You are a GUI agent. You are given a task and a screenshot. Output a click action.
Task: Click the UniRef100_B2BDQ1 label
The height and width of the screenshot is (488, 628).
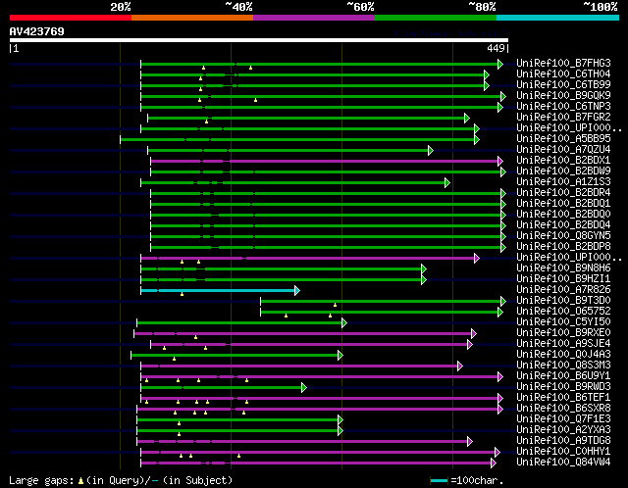pos(563,204)
